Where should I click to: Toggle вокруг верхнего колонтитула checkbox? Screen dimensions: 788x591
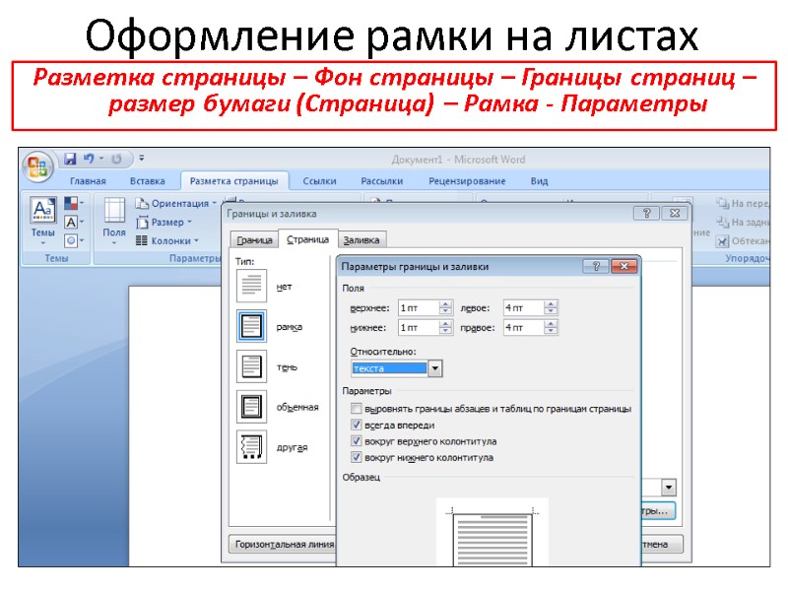[357, 440]
